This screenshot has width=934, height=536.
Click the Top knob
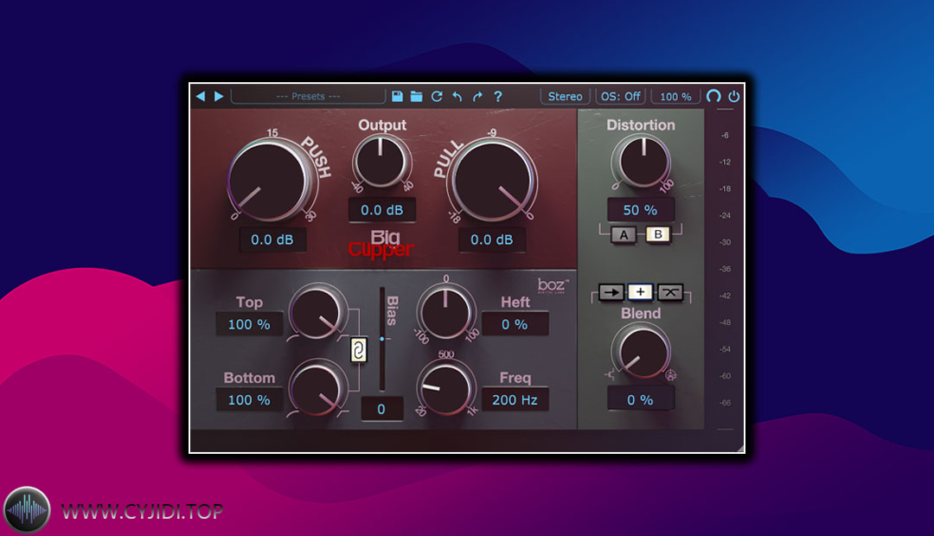pyautogui.click(x=317, y=312)
